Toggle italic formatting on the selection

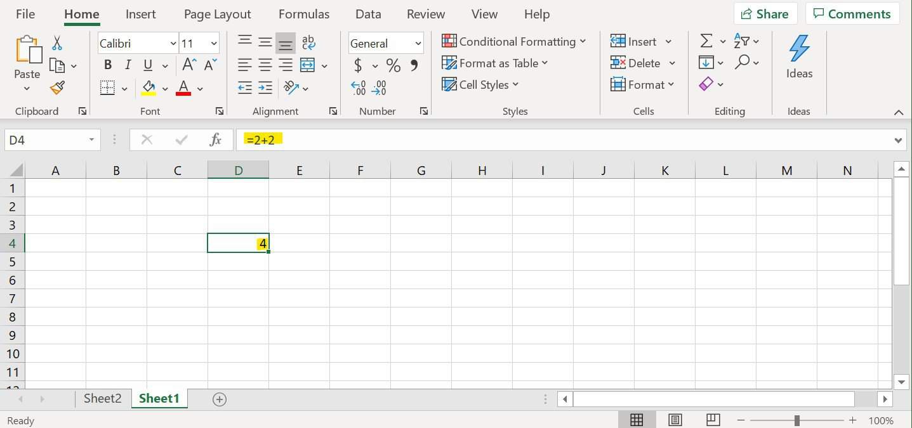(x=127, y=65)
